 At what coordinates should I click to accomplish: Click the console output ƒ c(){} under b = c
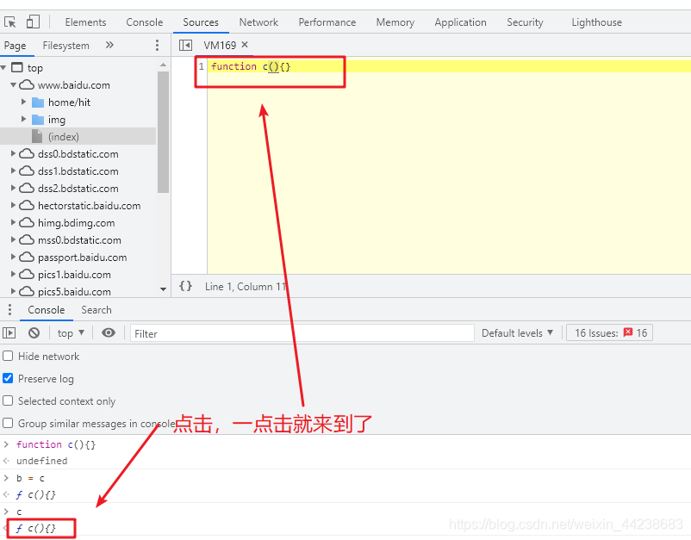[x=35, y=494]
